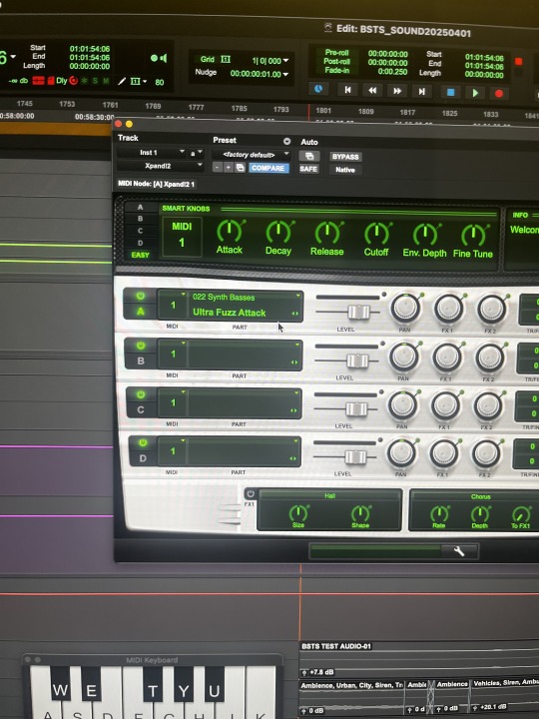The height and width of the screenshot is (719, 539).
Task: Click the Hall Shape knob
Action: click(x=360, y=513)
